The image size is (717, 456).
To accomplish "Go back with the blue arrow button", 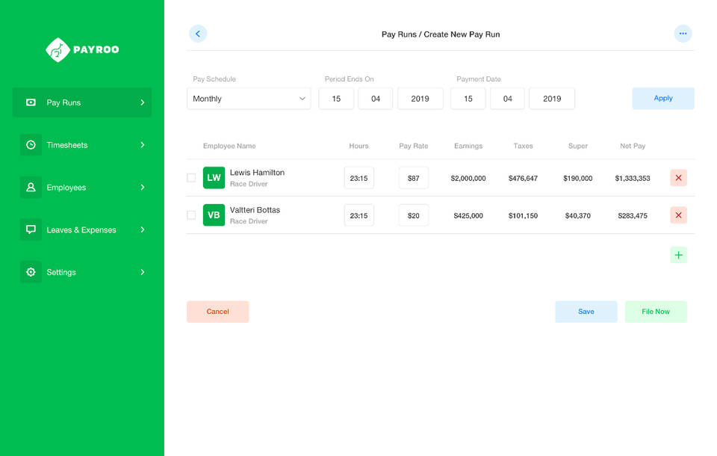I will point(198,34).
